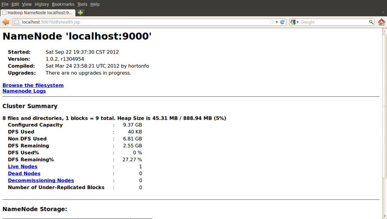Screen dimensions: 387x219
Task: View the Dead Nodes list
Action: pyautogui.click(x=24, y=173)
